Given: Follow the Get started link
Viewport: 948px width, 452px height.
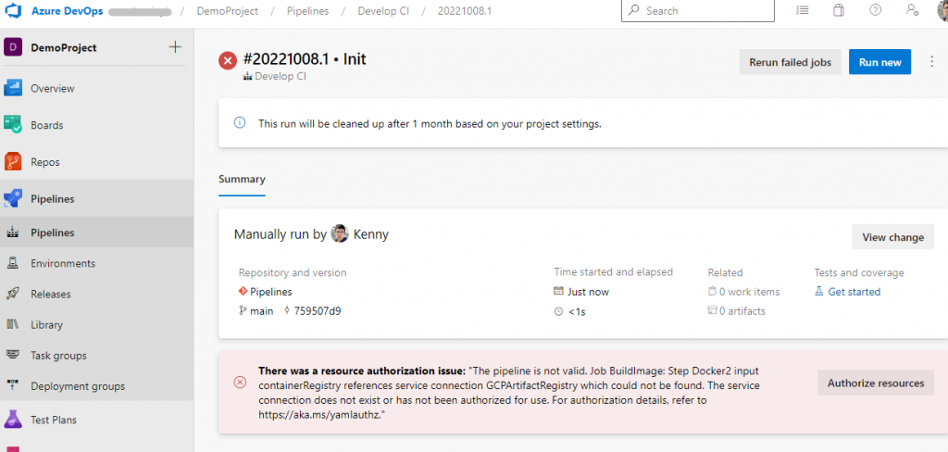Looking at the screenshot, I should (854, 292).
